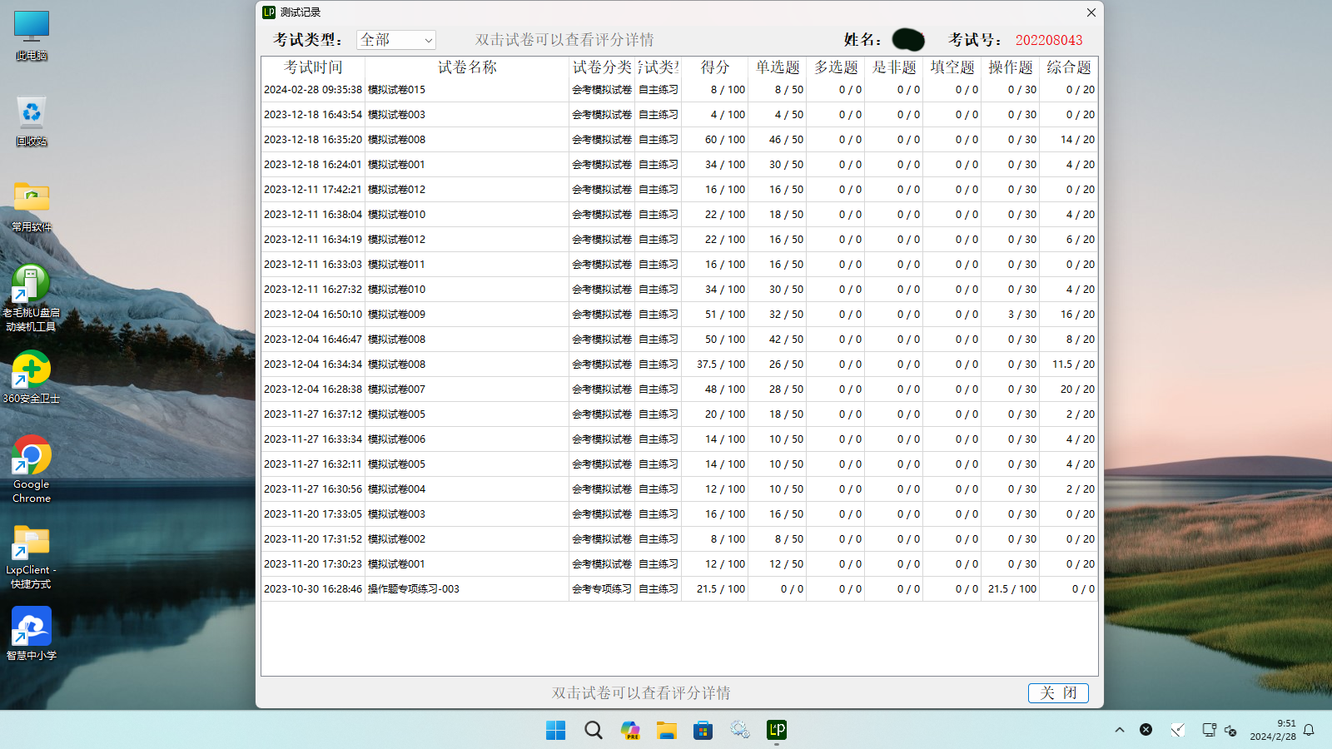Click the 得分 column header
Image resolution: width=1332 pixels, height=749 pixels.
click(714, 67)
